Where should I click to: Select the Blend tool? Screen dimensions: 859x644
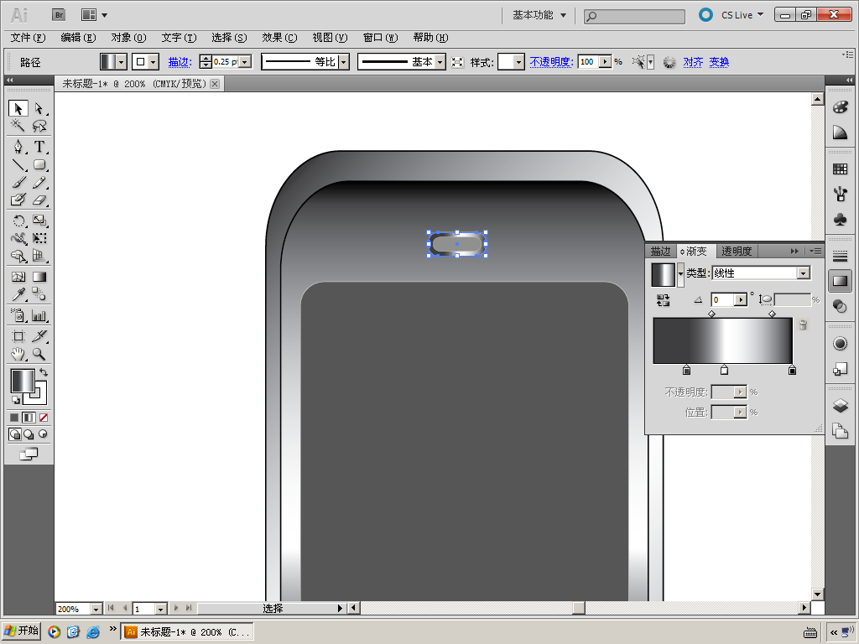click(39, 294)
